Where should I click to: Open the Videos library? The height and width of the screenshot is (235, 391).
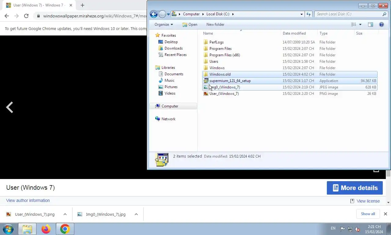[170, 93]
